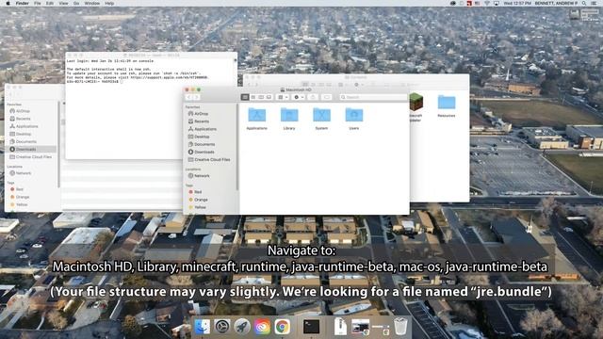Screen dimensions: 603x339
Task: Open the Resources folder in Contents window
Action: pyautogui.click(x=446, y=103)
